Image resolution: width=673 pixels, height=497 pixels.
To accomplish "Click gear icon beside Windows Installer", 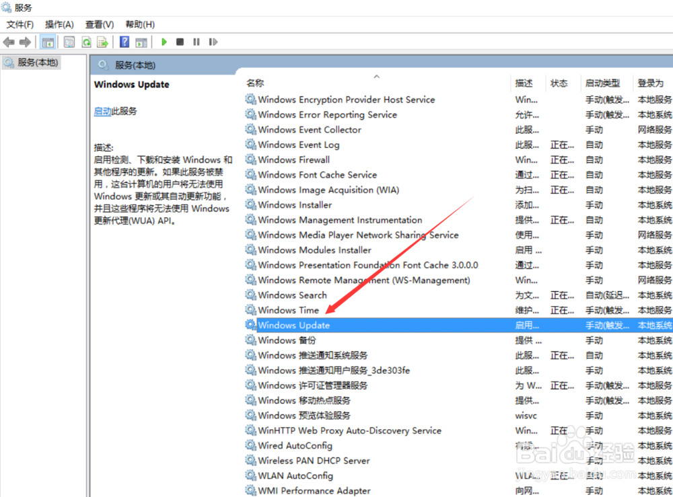I will pos(250,204).
